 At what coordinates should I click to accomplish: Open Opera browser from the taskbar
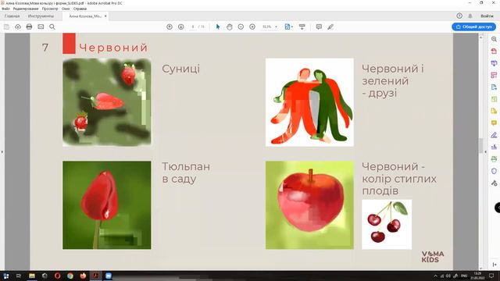[57, 276]
